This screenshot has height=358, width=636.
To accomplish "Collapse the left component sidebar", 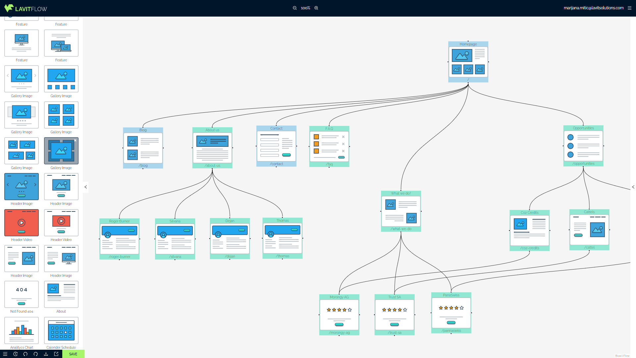I will click(85, 187).
